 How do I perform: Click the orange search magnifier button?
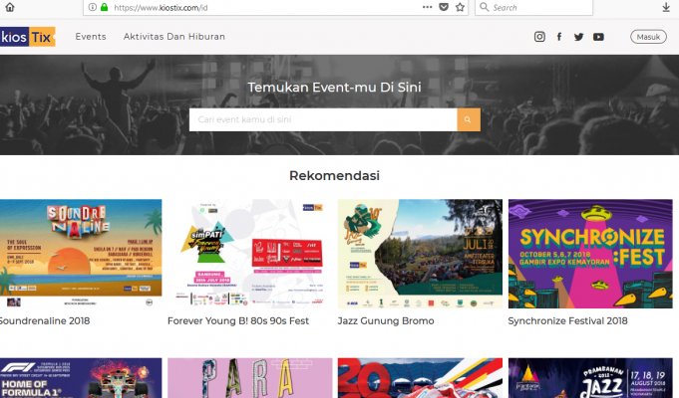coord(469,119)
